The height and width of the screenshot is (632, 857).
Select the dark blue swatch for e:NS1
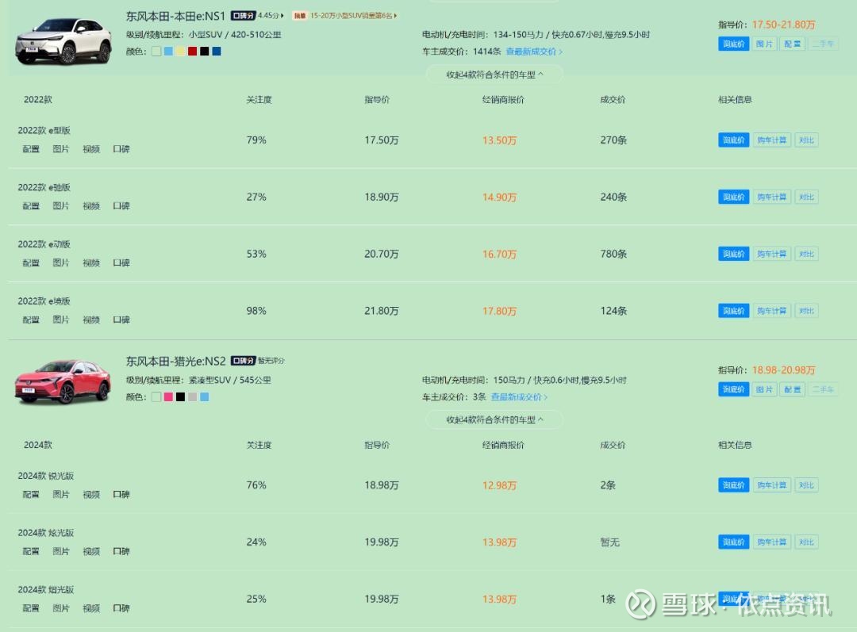click(x=217, y=52)
